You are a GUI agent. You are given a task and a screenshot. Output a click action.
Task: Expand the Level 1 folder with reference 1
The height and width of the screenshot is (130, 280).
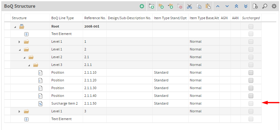(20, 42)
